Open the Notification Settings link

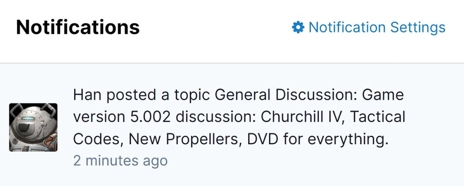(376, 27)
